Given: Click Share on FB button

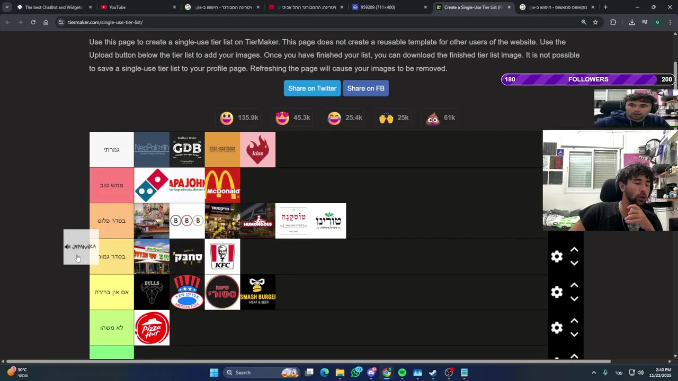Looking at the screenshot, I should coord(365,88).
